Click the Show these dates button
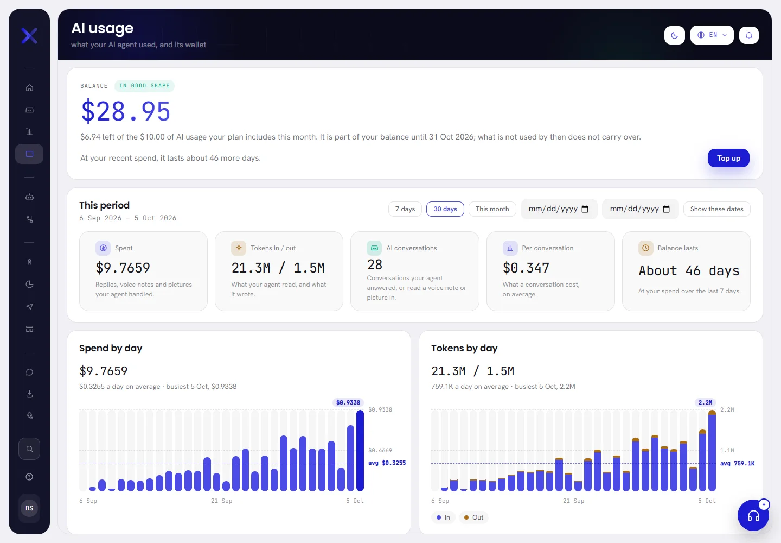Viewport: 781px width, 543px height. pyautogui.click(x=717, y=209)
